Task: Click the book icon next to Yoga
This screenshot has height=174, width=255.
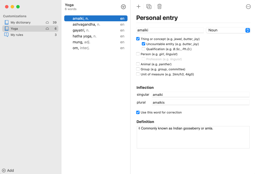Action: tap(6, 29)
